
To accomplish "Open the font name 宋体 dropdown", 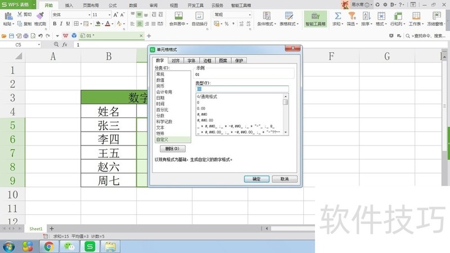I will point(89,15).
